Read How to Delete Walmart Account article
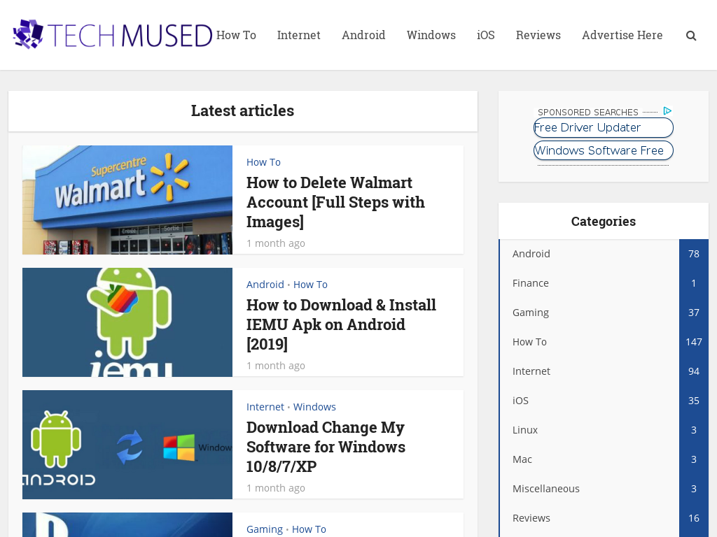Screen dimensions: 717x537 (x=335, y=202)
